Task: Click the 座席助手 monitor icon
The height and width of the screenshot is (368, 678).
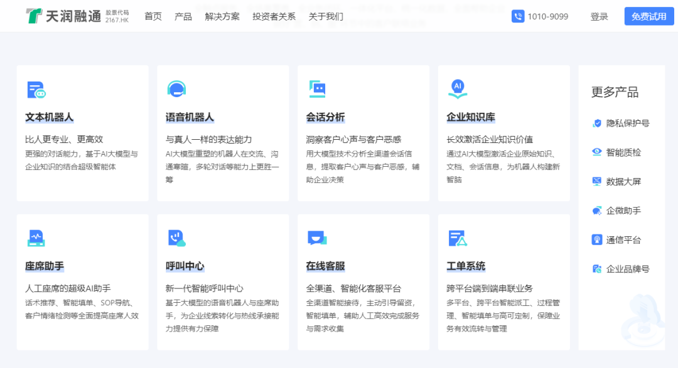Action: 36,238
